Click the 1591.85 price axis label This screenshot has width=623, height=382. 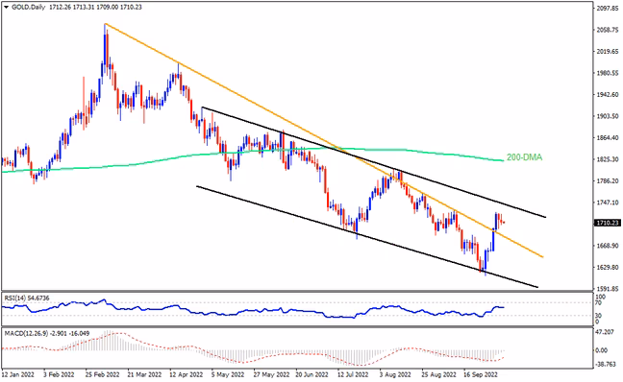tap(608, 289)
